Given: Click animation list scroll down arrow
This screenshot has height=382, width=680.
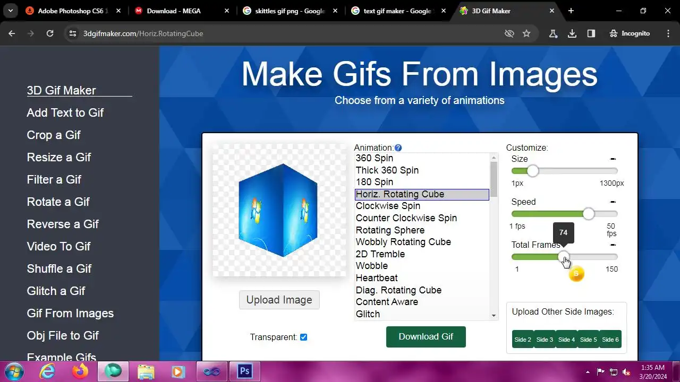Looking at the screenshot, I should pos(494,316).
